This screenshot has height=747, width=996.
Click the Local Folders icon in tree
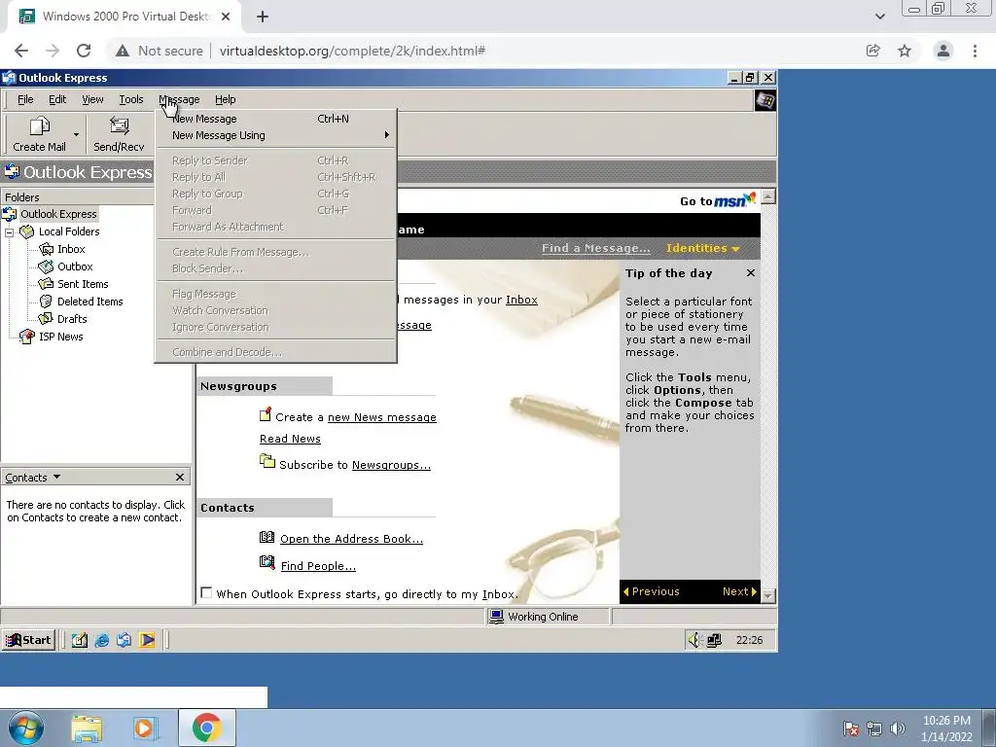pos(26,231)
